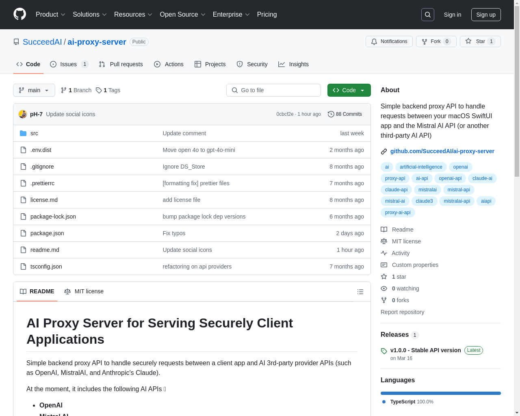Select the README tab
The height and width of the screenshot is (416, 520).
(x=37, y=291)
